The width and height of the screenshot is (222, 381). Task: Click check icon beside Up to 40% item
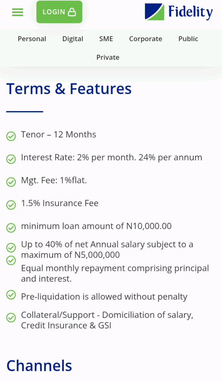pos(11,248)
